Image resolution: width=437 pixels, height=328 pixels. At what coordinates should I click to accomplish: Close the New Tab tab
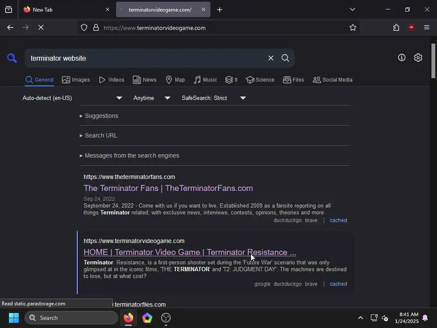click(x=108, y=9)
